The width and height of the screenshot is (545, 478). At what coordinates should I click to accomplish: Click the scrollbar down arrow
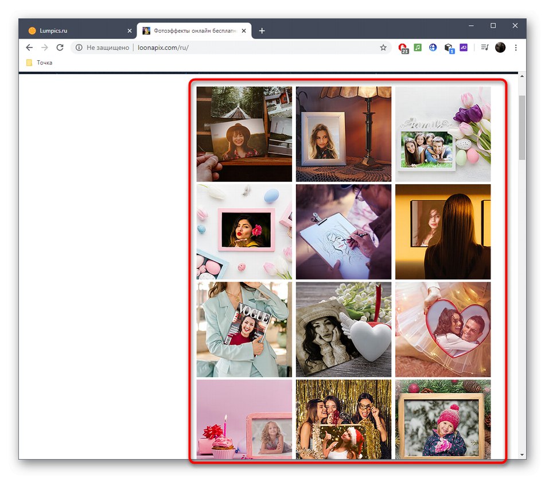point(522,454)
